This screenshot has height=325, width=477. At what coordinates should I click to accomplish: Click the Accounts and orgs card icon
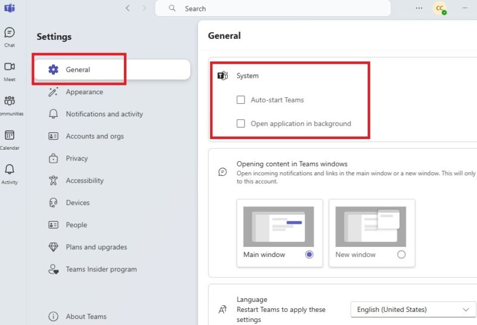coord(53,136)
